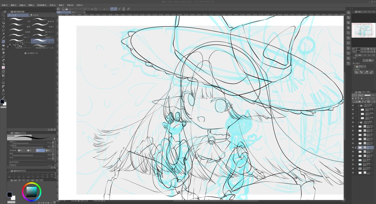Select the Lasso selection tool
This screenshot has height=204, width=376.
(x=3, y=30)
